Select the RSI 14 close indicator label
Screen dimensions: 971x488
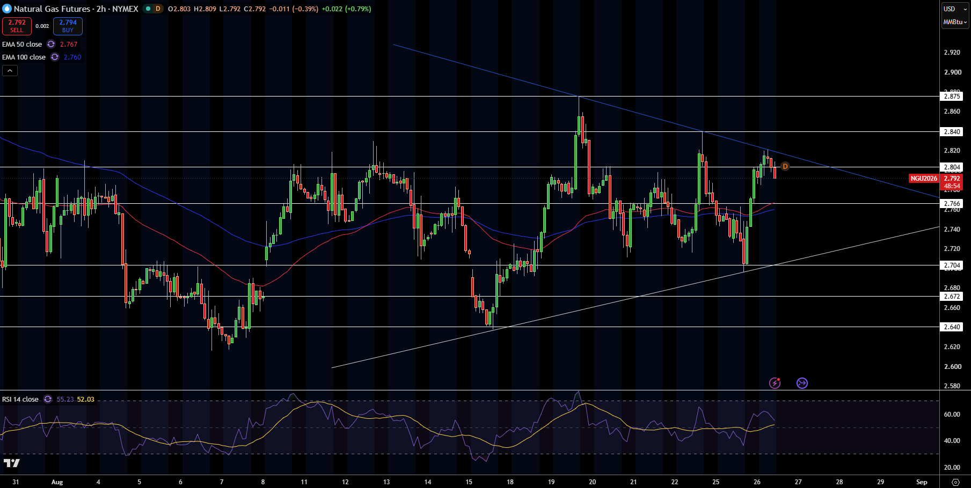tap(20, 399)
